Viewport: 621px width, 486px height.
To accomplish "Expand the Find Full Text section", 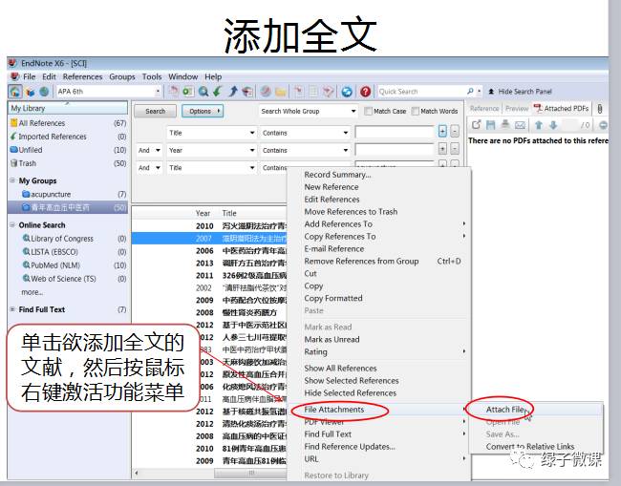I will 12,309.
